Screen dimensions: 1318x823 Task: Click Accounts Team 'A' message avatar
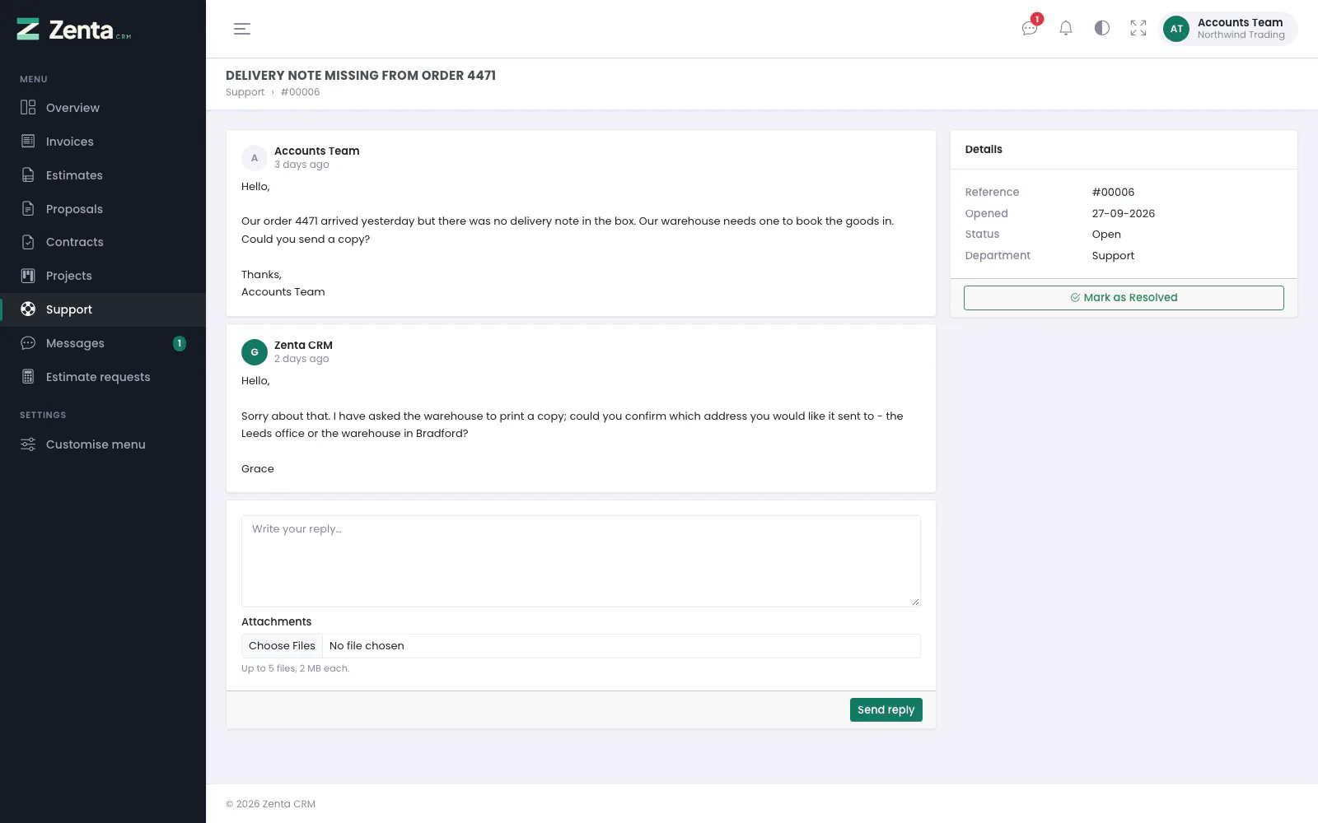(255, 158)
